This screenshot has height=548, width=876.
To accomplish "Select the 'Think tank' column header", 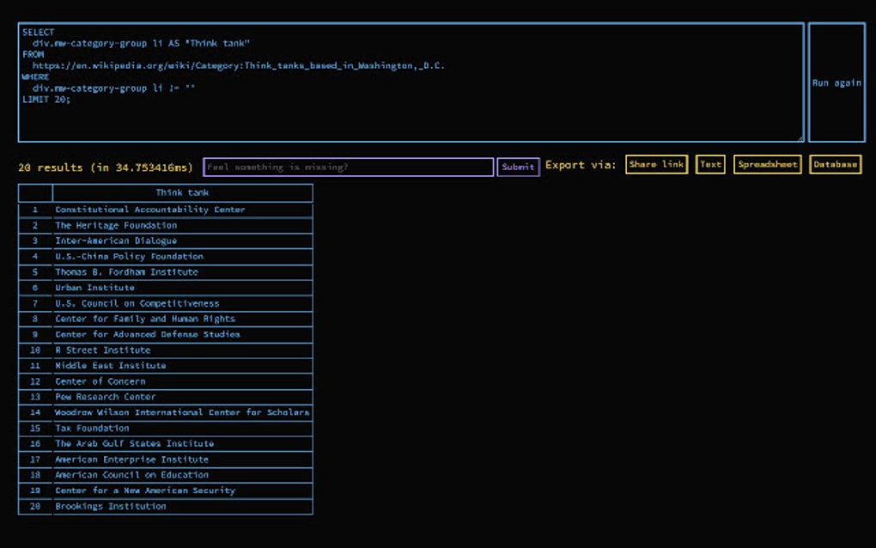I will 182,192.
